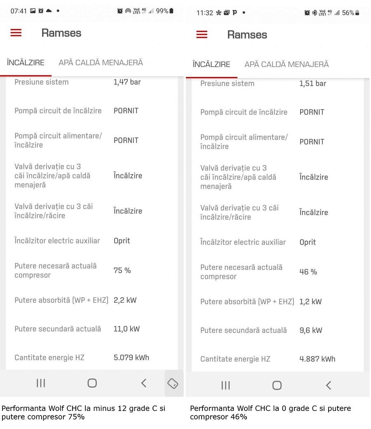Image resolution: width=371 pixels, height=429 pixels.
Task: Tap home button in right phone
Action: (x=277, y=385)
